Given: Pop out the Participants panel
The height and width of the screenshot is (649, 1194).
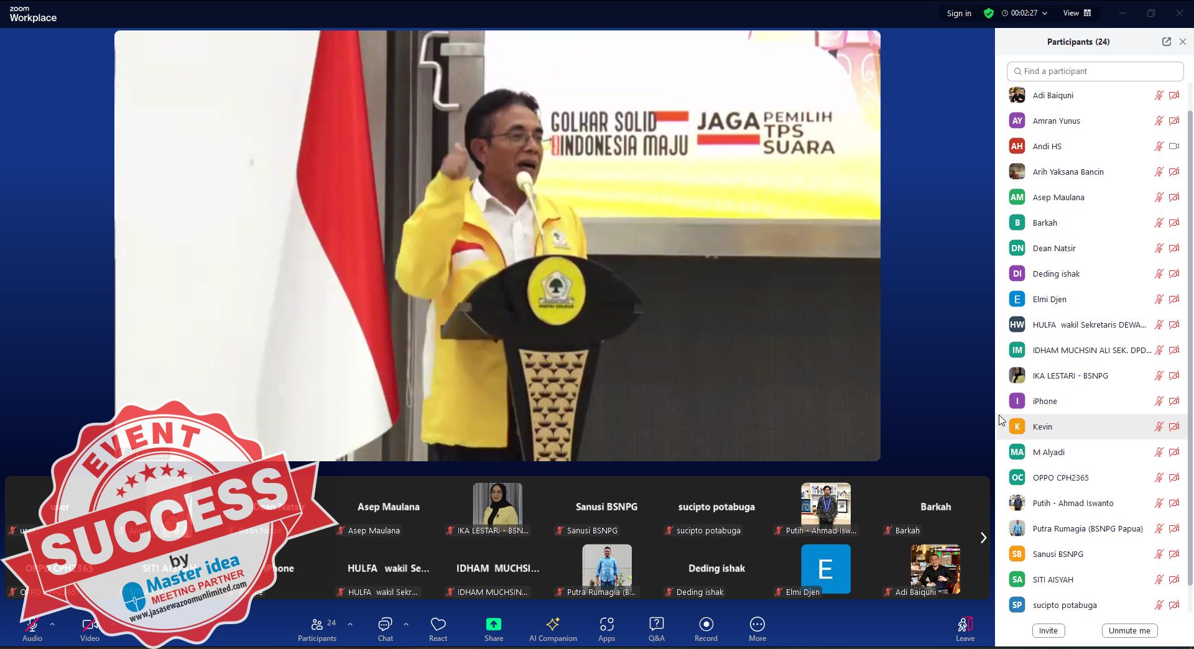Looking at the screenshot, I should [x=1166, y=42].
